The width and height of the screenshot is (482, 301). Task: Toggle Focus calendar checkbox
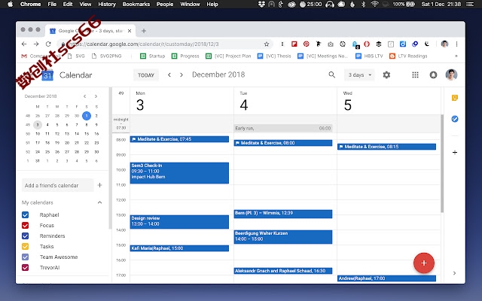(x=25, y=225)
